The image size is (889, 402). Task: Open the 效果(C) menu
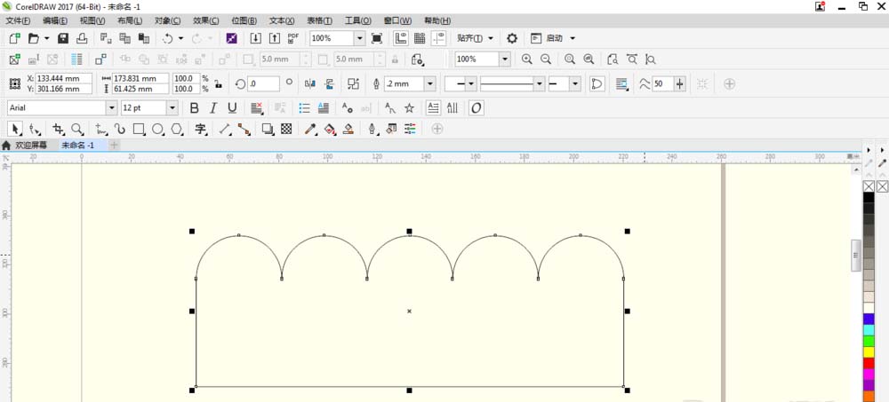206,20
